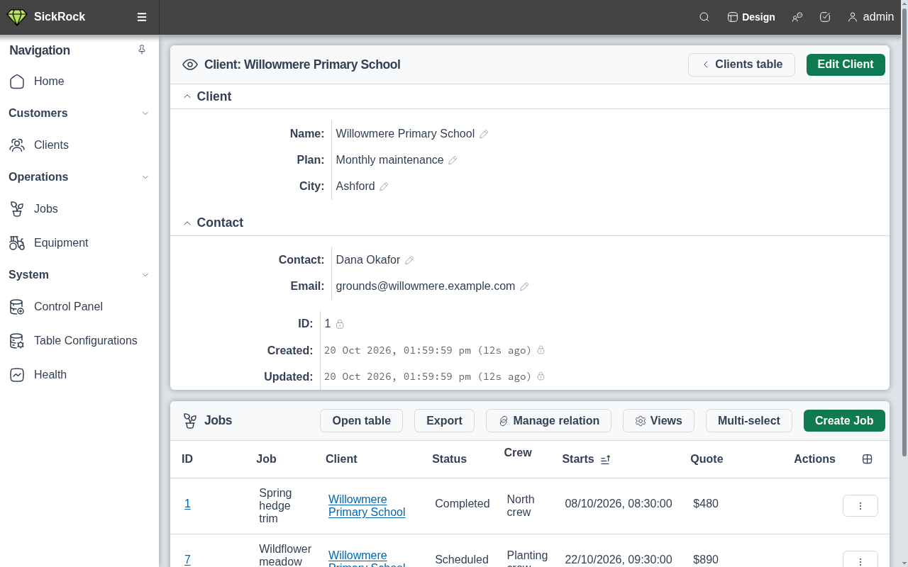Open the checkmark tasks icon in top bar
Image resolution: width=908 pixels, height=567 pixels.
coord(825,17)
